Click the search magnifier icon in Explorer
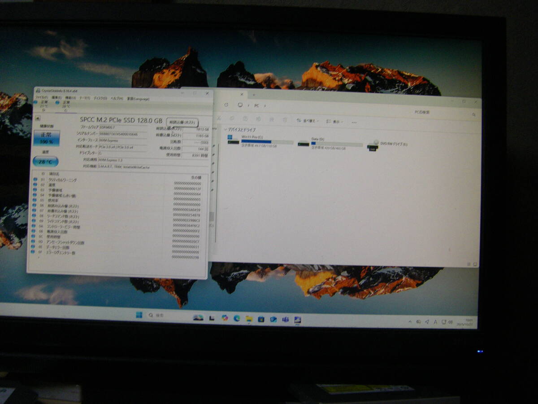This screenshot has width=538, height=404. pyautogui.click(x=474, y=115)
